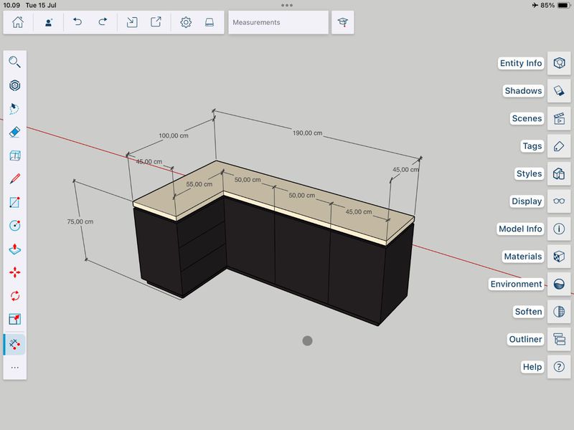Tap the 100,00 cm dimension label
Viewport: 574px width, 430px height.
point(174,135)
